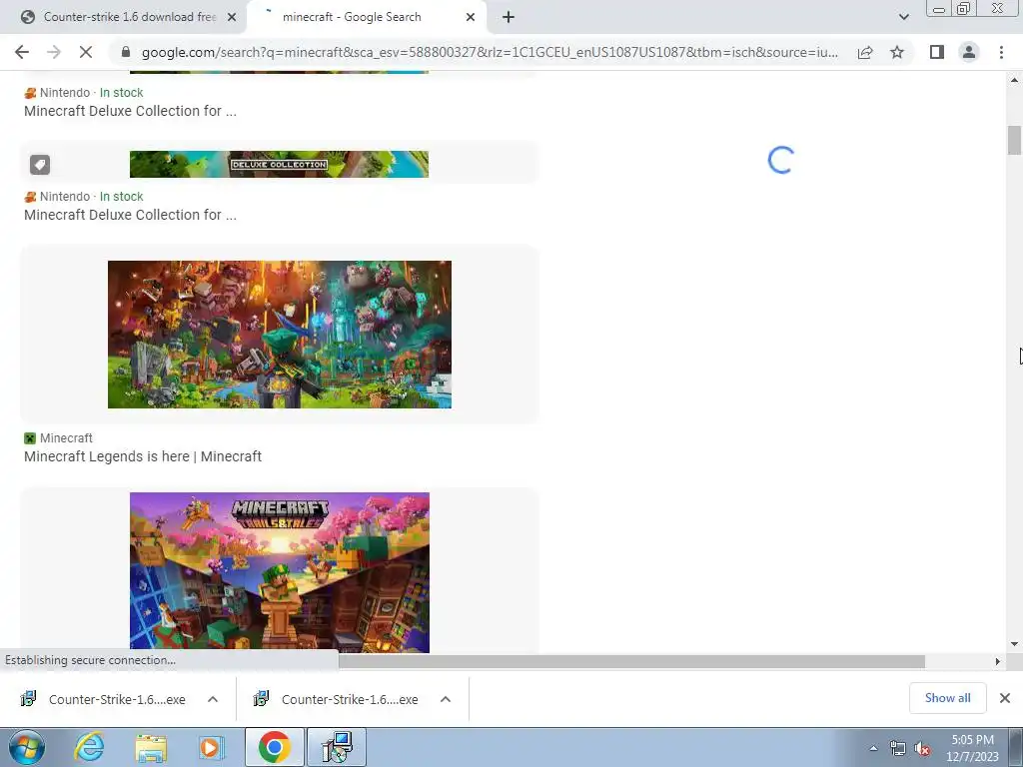Open the Windows Start menu
1023x767 pixels.
click(x=27, y=747)
